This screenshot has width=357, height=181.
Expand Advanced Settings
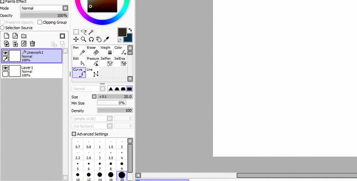point(74,134)
